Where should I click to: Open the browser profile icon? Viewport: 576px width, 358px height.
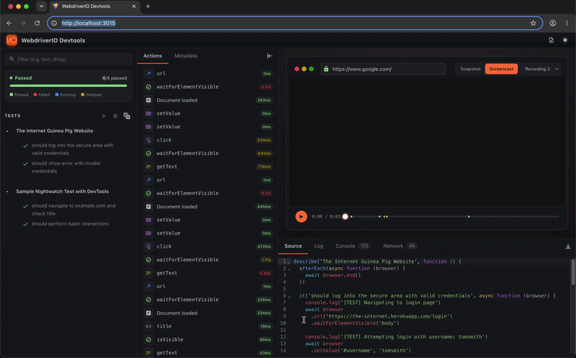click(x=552, y=23)
